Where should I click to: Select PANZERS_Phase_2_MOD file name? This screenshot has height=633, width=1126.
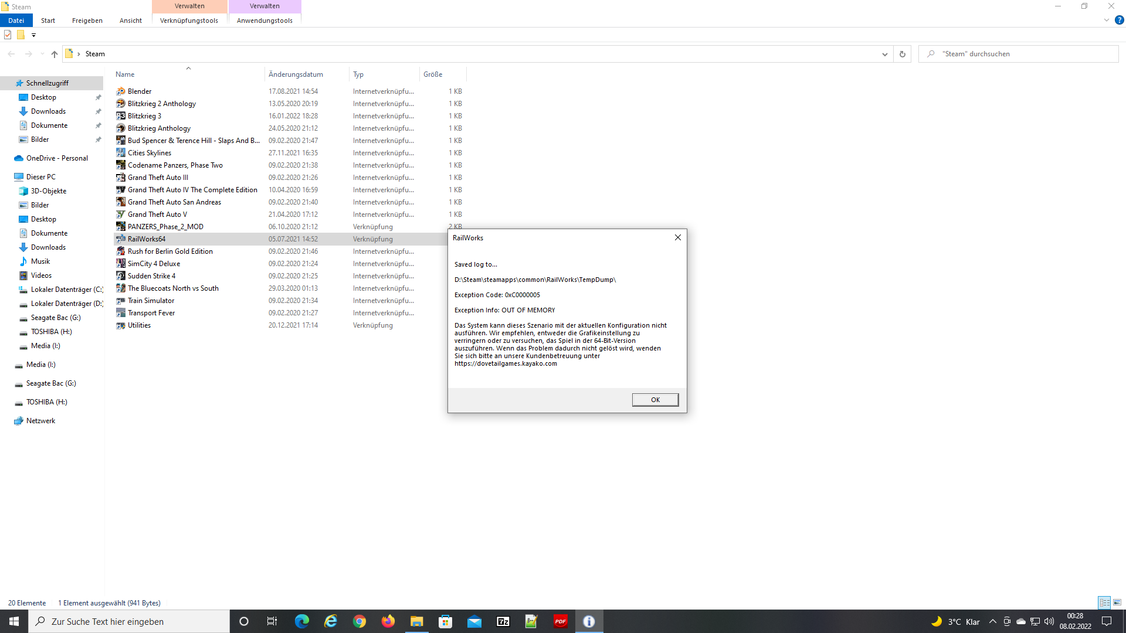pyautogui.click(x=165, y=227)
